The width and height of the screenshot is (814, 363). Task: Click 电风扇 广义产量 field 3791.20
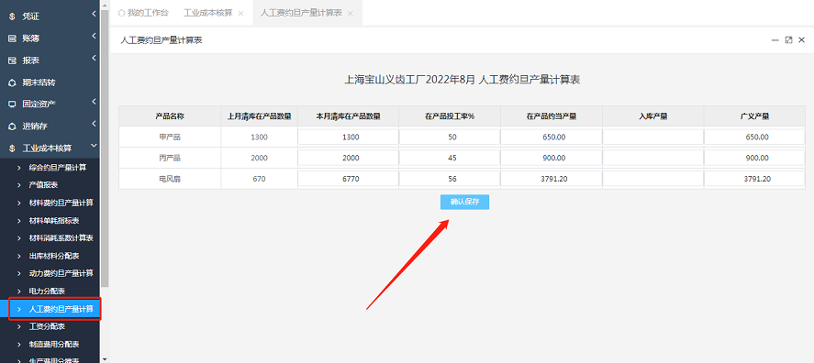[x=755, y=179]
